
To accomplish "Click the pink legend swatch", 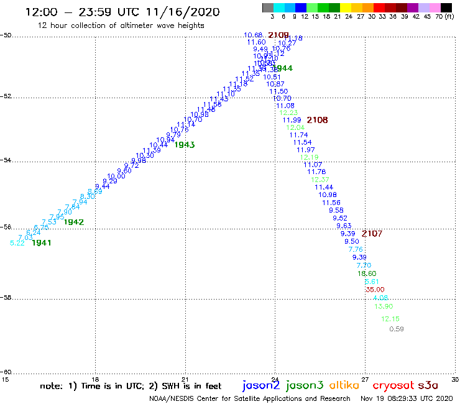I will [x=435, y=7].
